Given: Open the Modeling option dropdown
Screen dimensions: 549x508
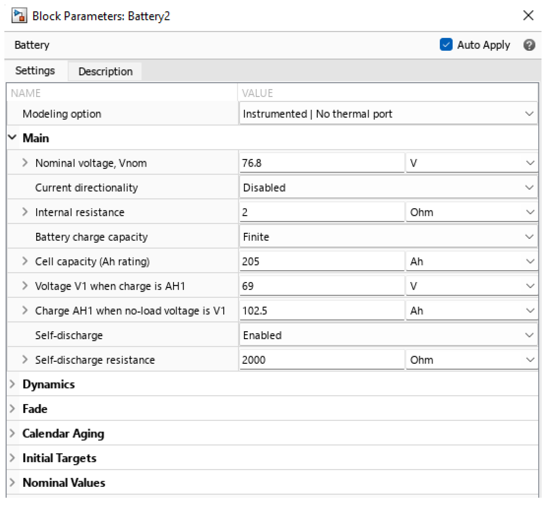Looking at the screenshot, I should coord(528,113).
